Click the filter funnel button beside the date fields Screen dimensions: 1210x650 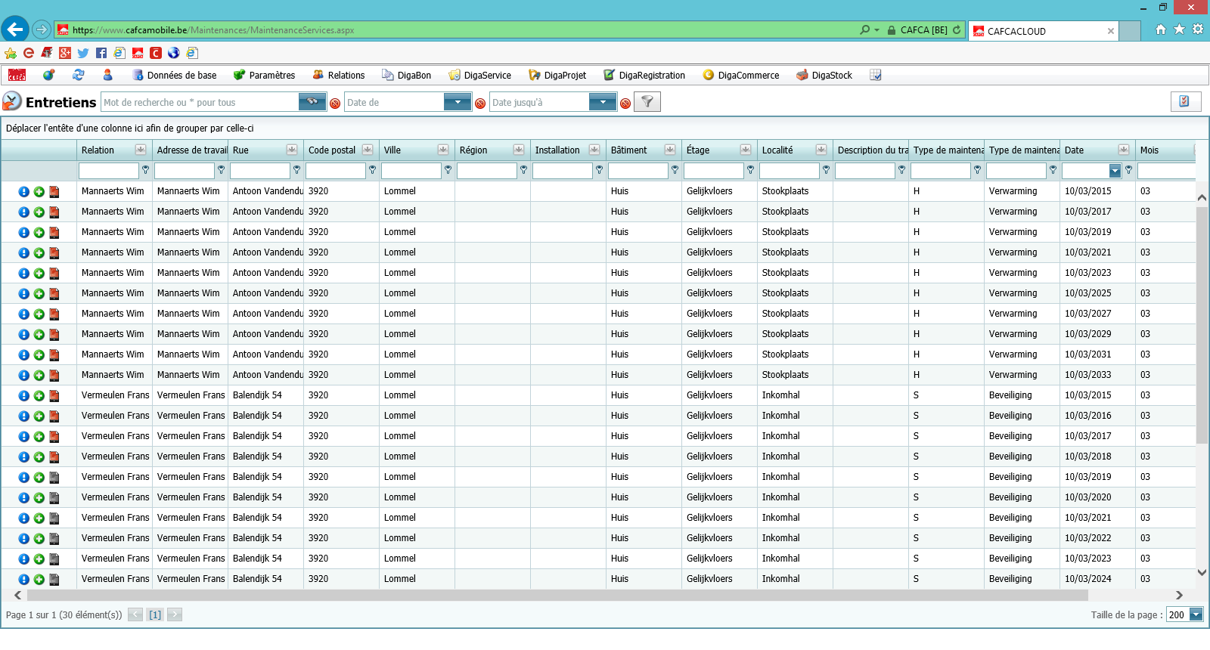(647, 102)
